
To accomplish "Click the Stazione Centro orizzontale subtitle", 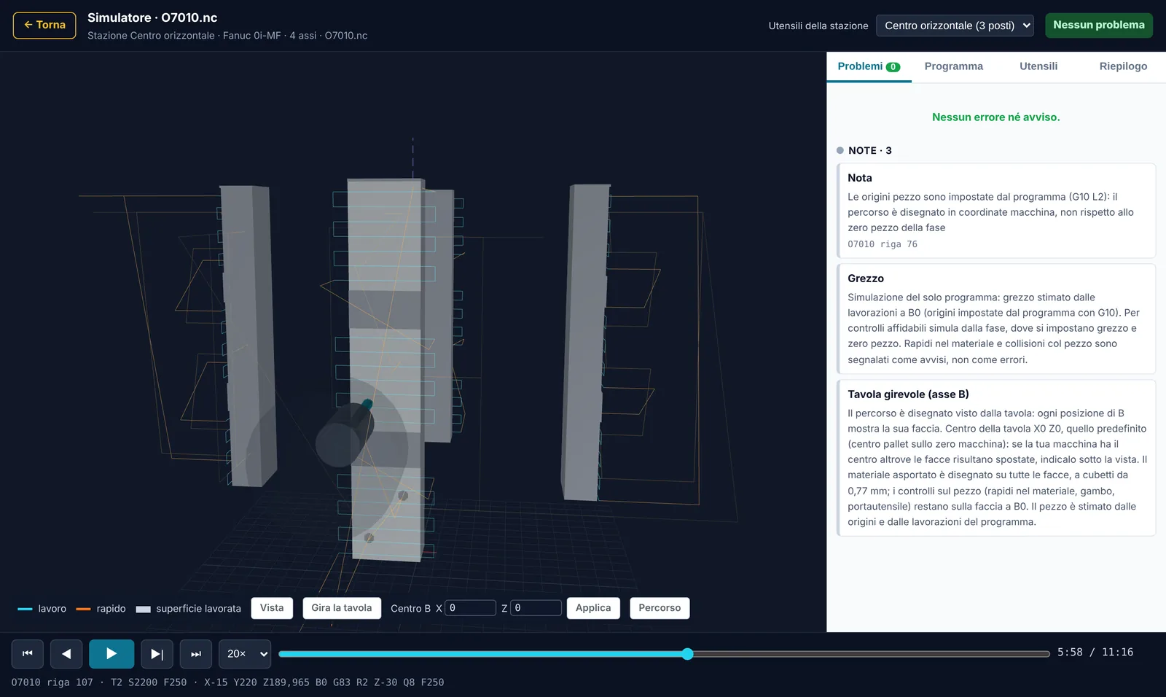I will (227, 36).
